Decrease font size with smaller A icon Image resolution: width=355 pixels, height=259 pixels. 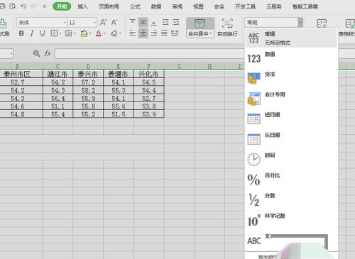114,23
